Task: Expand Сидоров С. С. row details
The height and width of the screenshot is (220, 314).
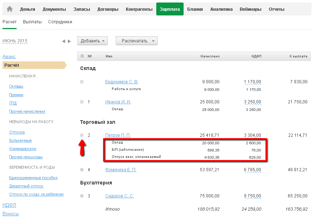Action: tap(82, 196)
